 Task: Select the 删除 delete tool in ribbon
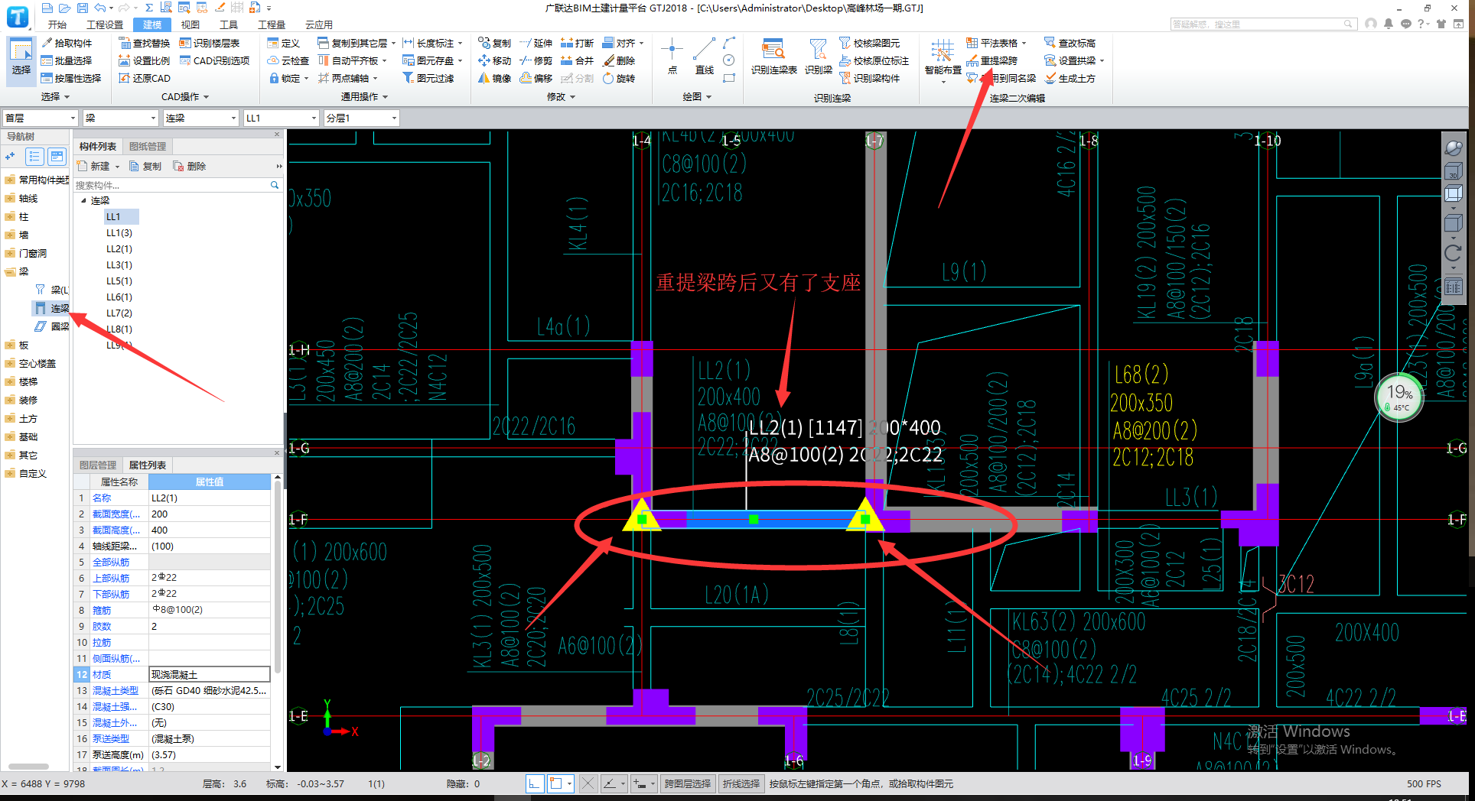point(618,60)
